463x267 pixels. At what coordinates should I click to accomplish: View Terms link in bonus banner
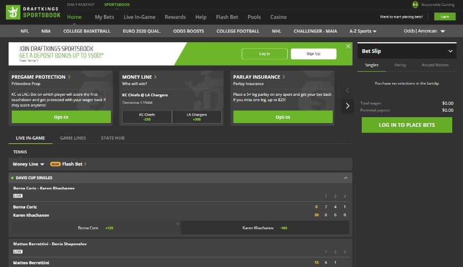[x=28, y=60]
